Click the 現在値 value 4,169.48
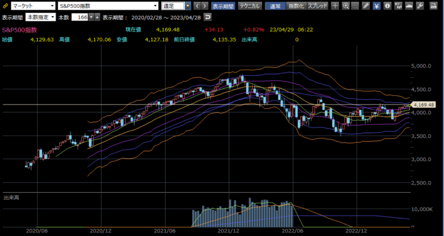Viewport: 444px width, 236px height. pyautogui.click(x=168, y=30)
